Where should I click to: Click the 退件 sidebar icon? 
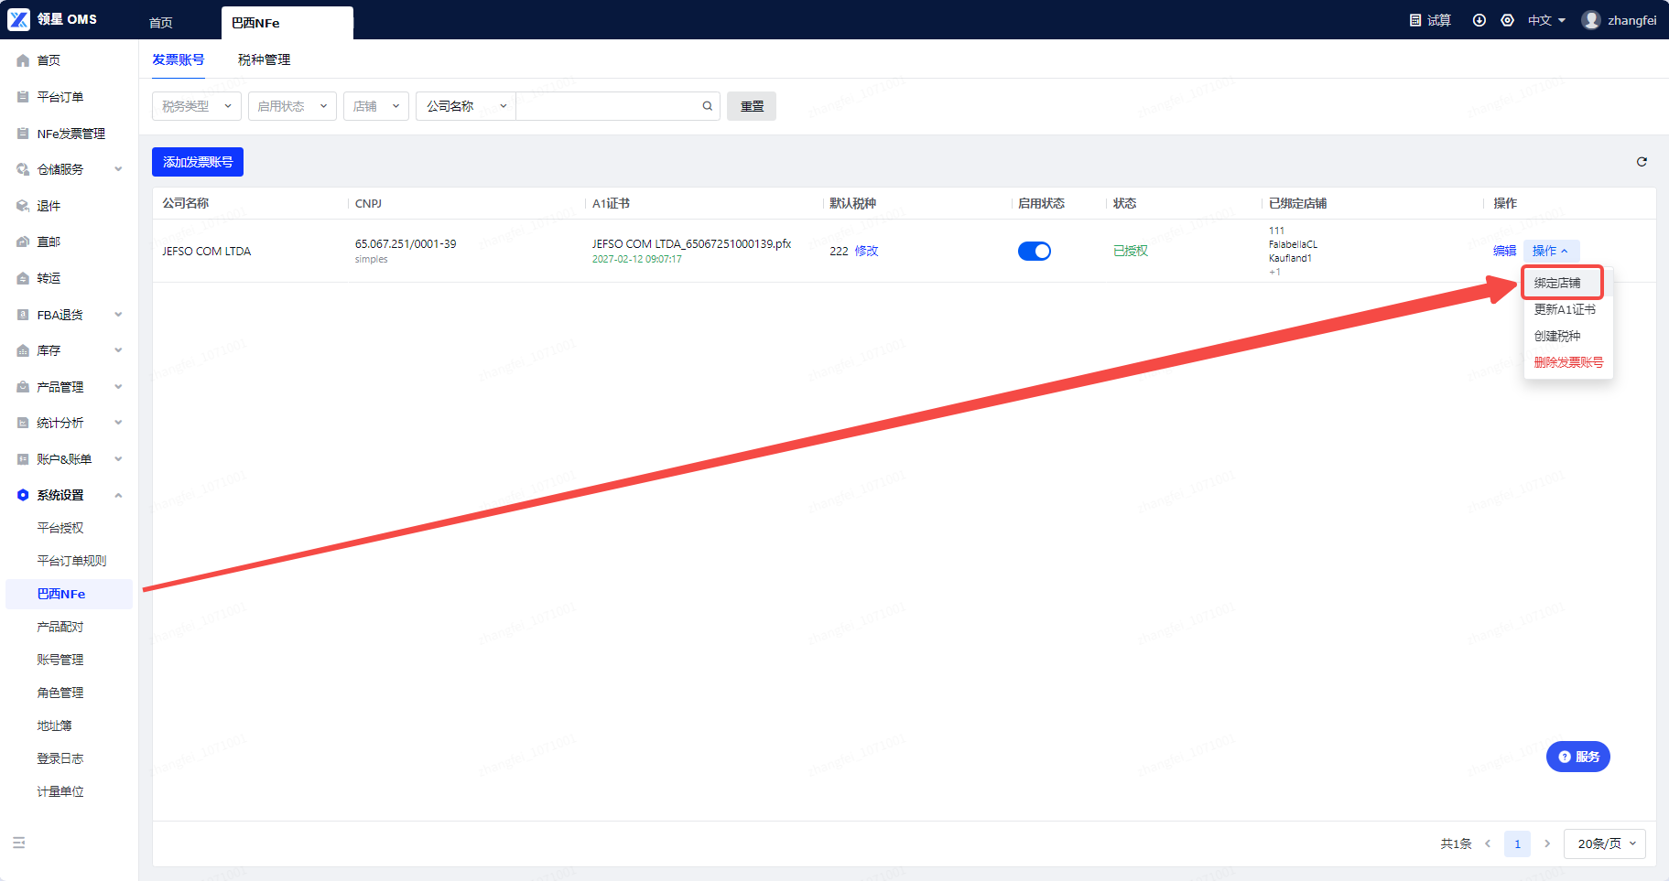(23, 206)
